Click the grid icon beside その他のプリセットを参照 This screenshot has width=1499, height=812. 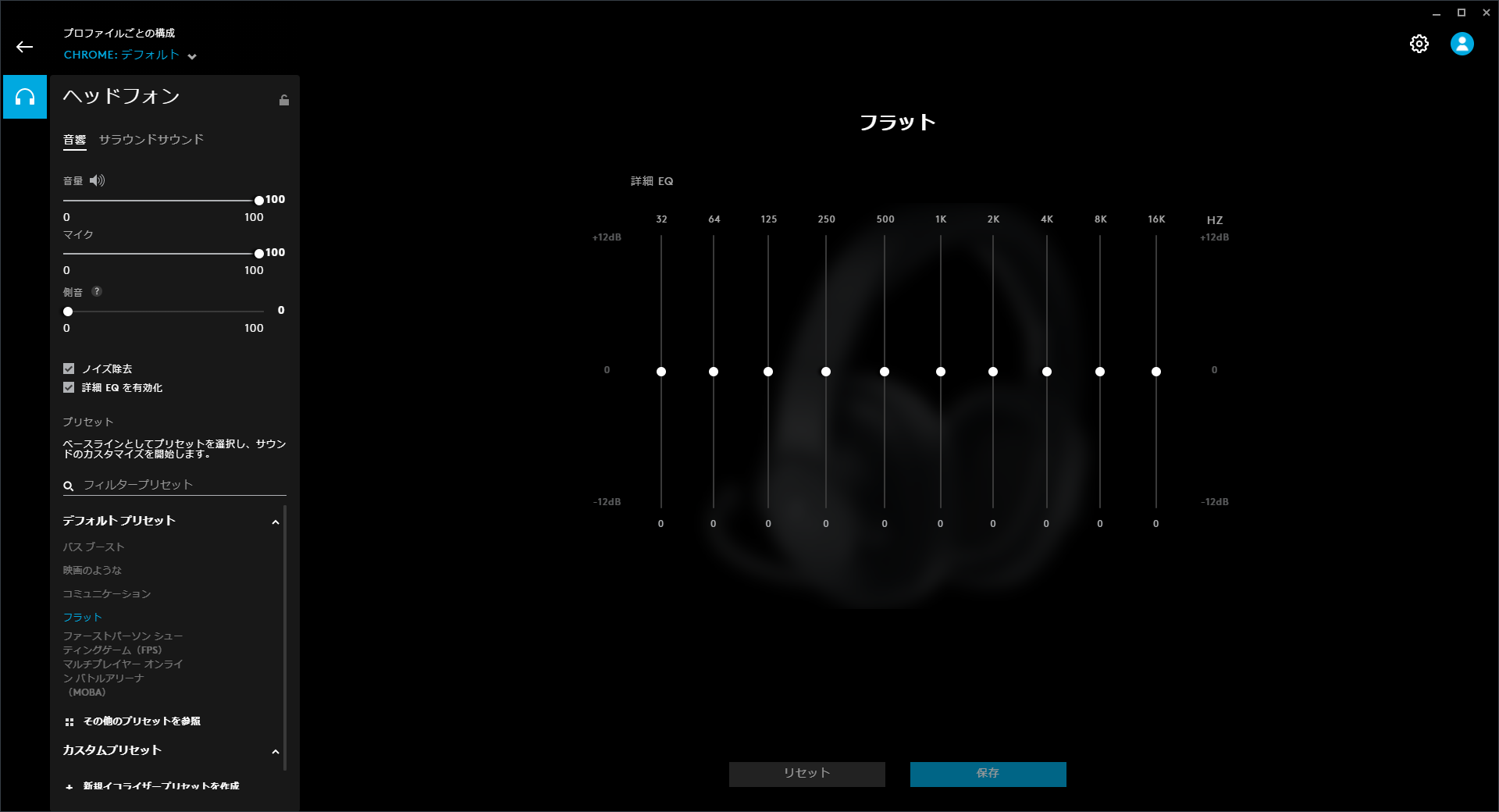click(x=69, y=721)
